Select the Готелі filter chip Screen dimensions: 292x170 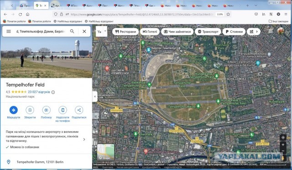tap(150, 31)
